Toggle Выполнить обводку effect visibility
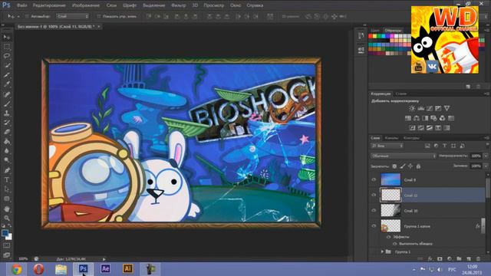The image size is (491, 276). pos(395,244)
